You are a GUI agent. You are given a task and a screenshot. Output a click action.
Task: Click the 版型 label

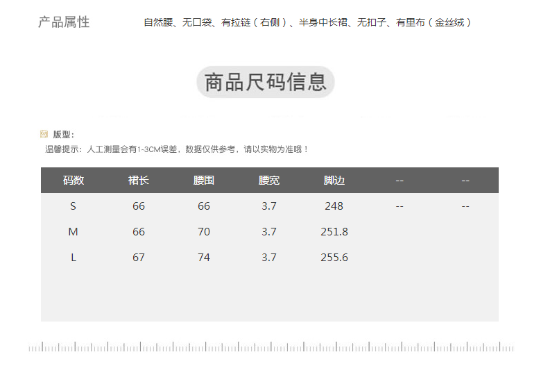(x=63, y=135)
